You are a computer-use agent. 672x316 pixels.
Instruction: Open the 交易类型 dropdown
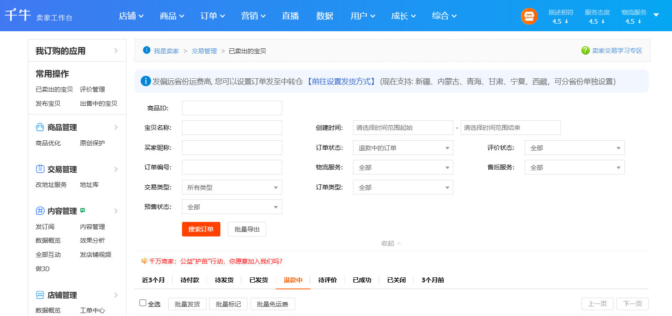coord(232,187)
